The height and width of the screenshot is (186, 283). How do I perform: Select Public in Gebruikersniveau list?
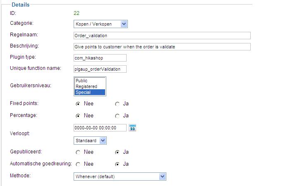point(90,81)
